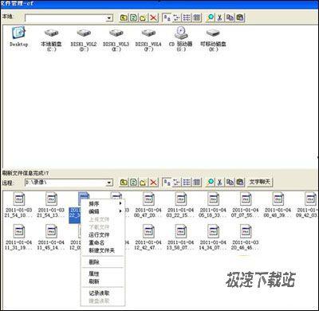Select remote file 2011-01-04 14_34_07

click(213, 238)
